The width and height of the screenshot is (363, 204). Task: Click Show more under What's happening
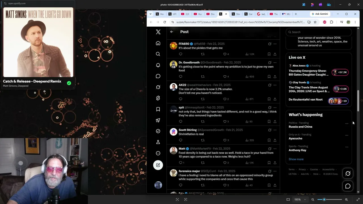tap(296, 159)
